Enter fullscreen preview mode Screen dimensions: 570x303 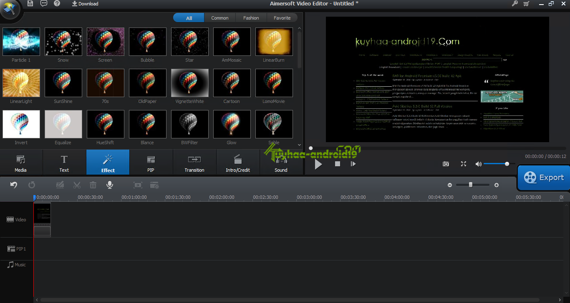click(x=463, y=164)
